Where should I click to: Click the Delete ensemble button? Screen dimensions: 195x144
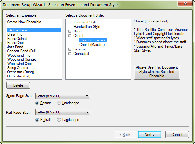pos(18,85)
